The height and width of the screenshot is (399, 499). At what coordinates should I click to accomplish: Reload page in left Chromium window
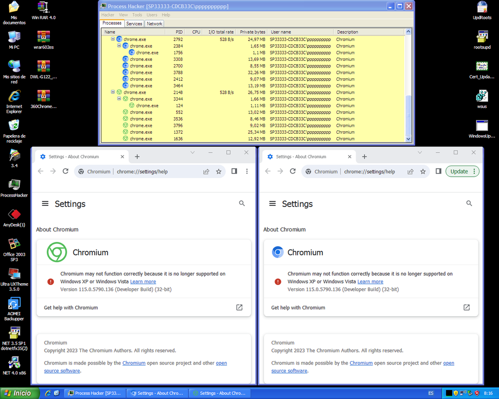[65, 171]
